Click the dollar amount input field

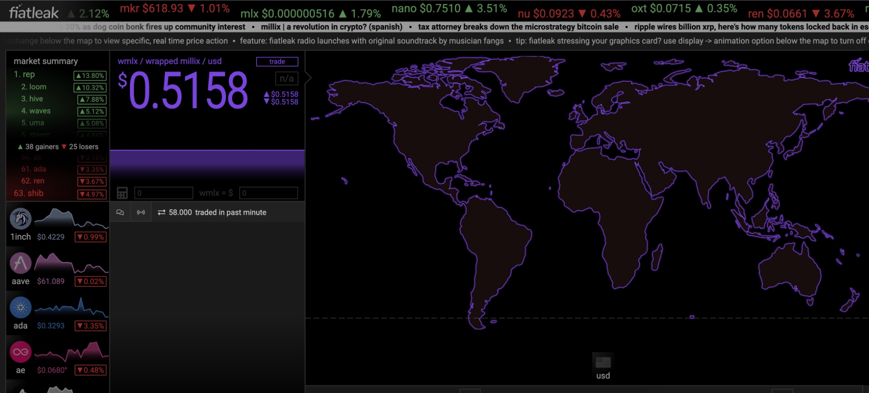pos(268,193)
